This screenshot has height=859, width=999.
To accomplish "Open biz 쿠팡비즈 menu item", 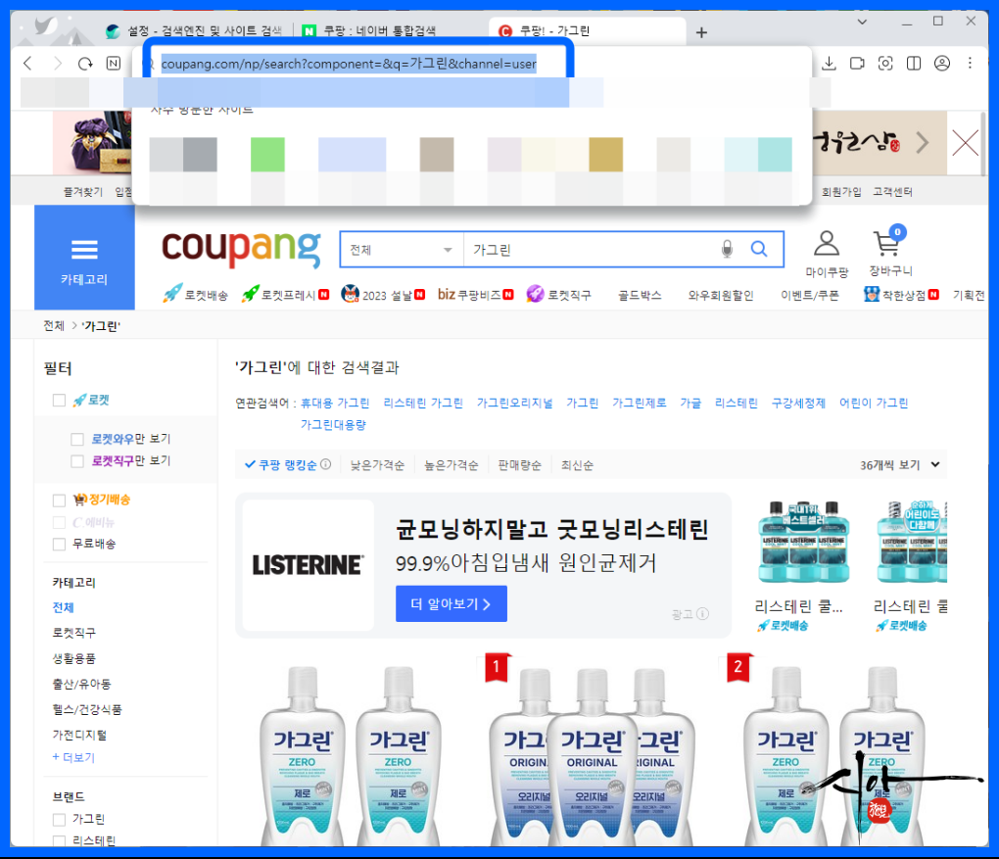I will (x=475, y=295).
